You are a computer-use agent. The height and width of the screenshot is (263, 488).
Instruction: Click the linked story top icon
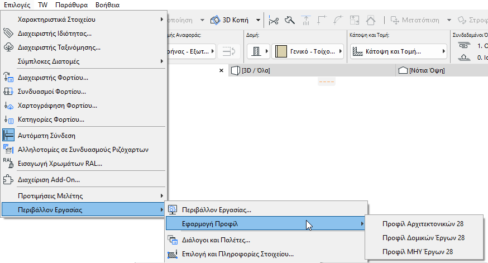click(464, 46)
